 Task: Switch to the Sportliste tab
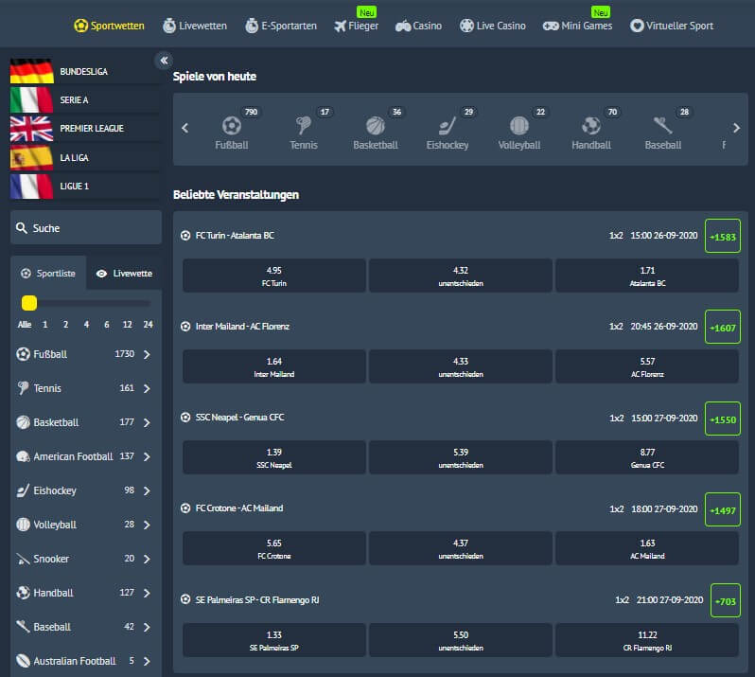(x=48, y=274)
